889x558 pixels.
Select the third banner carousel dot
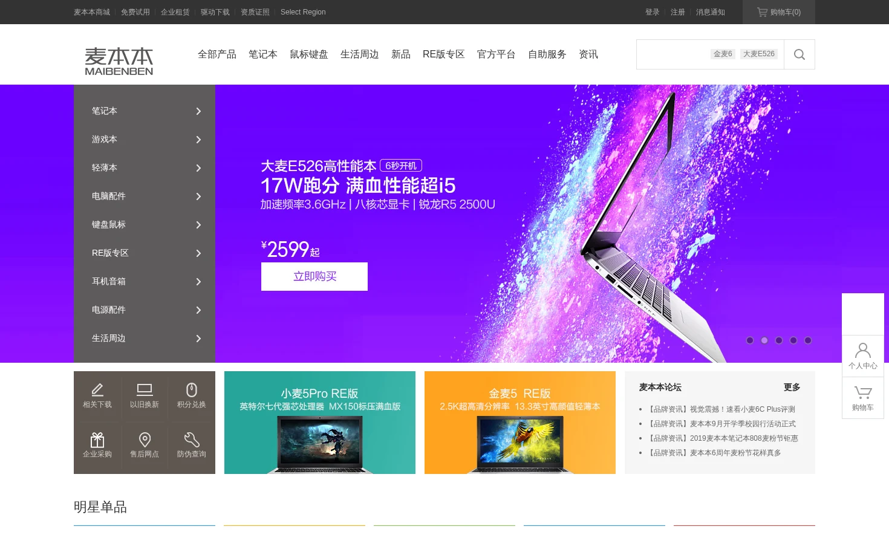(779, 340)
